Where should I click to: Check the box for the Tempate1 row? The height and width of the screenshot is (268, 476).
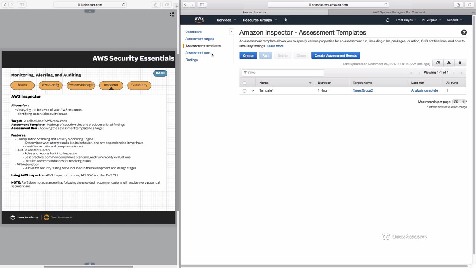pos(244,91)
